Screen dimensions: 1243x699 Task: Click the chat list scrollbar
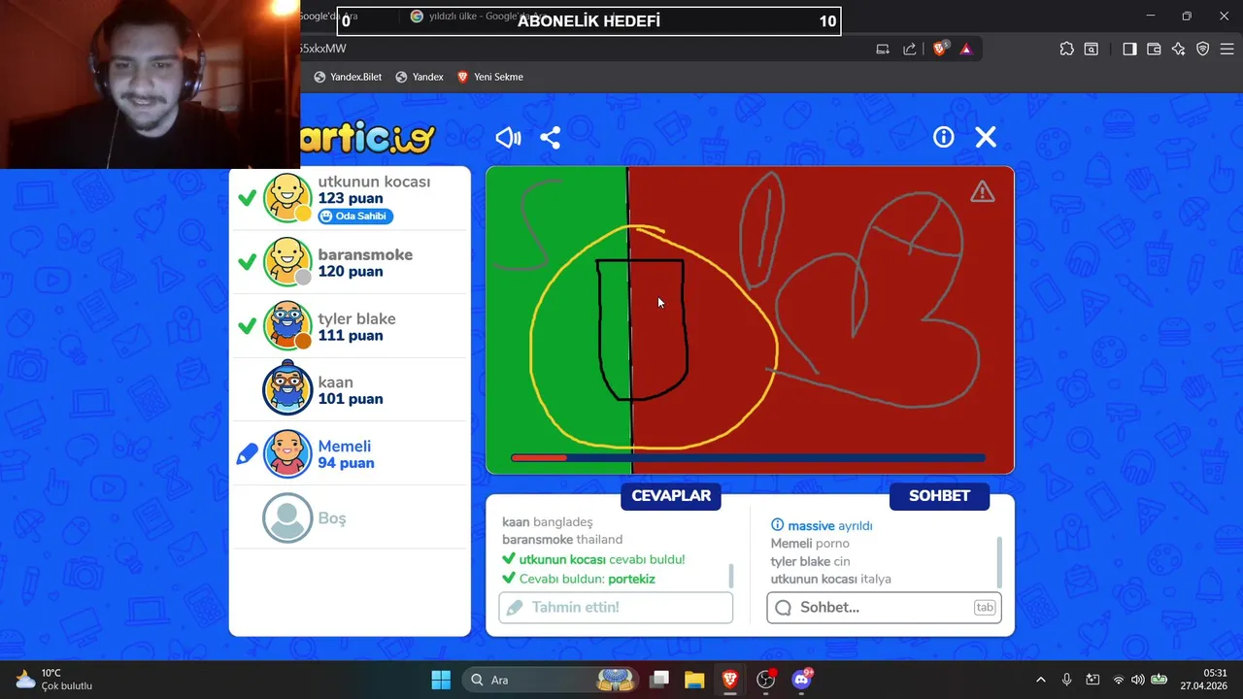(x=999, y=560)
